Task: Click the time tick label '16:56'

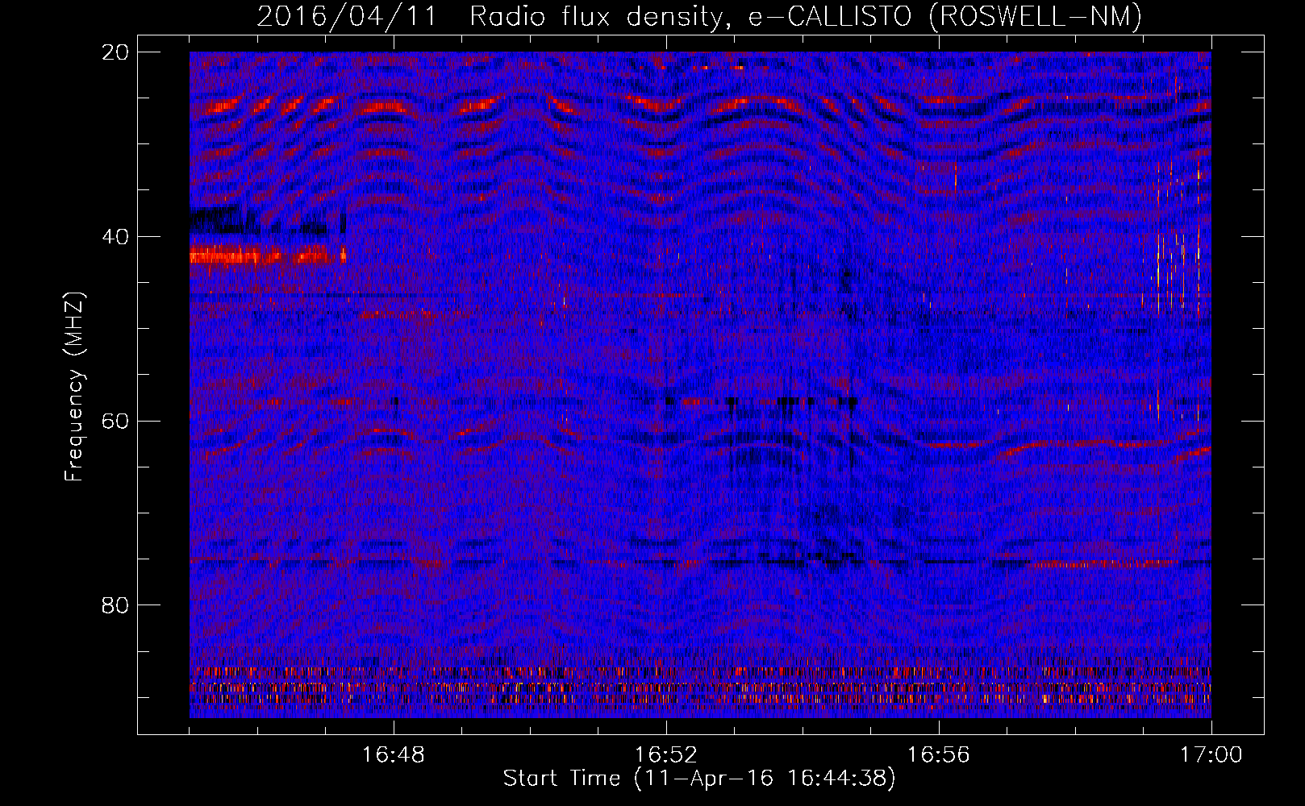Action: coord(939,754)
